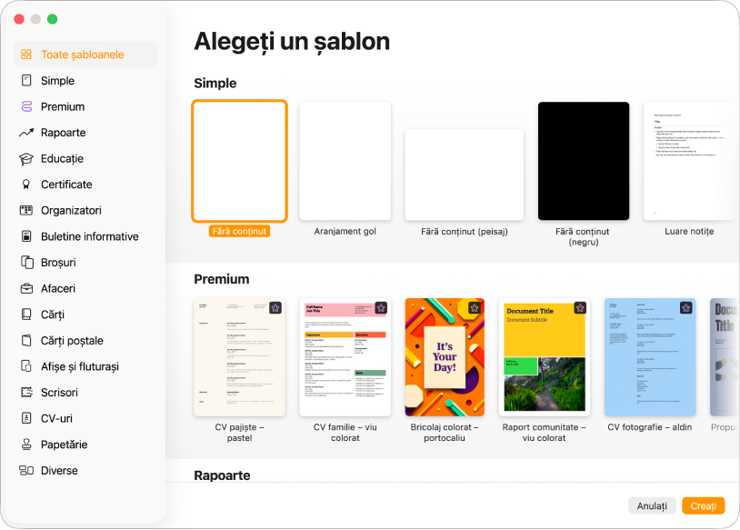740x530 pixels.
Task: Select the Scrisori stamp icon
Action: [26, 392]
